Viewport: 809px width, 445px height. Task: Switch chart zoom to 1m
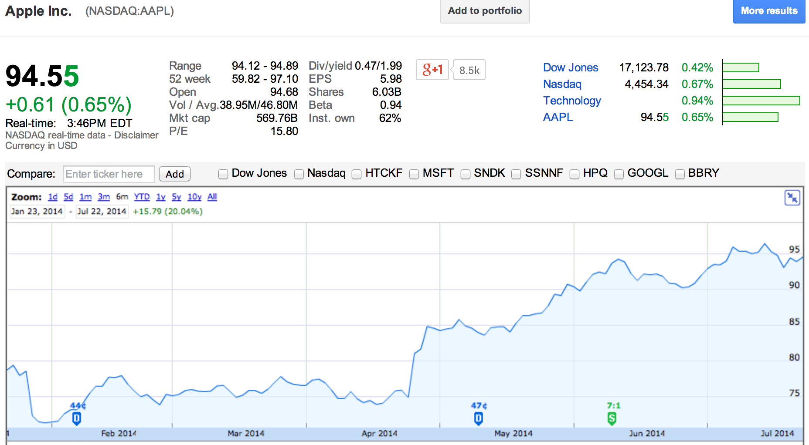(x=85, y=197)
